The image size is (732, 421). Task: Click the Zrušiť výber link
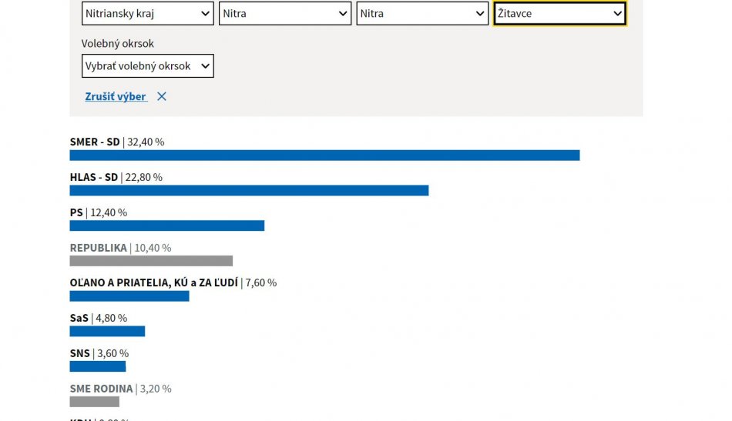pos(116,96)
